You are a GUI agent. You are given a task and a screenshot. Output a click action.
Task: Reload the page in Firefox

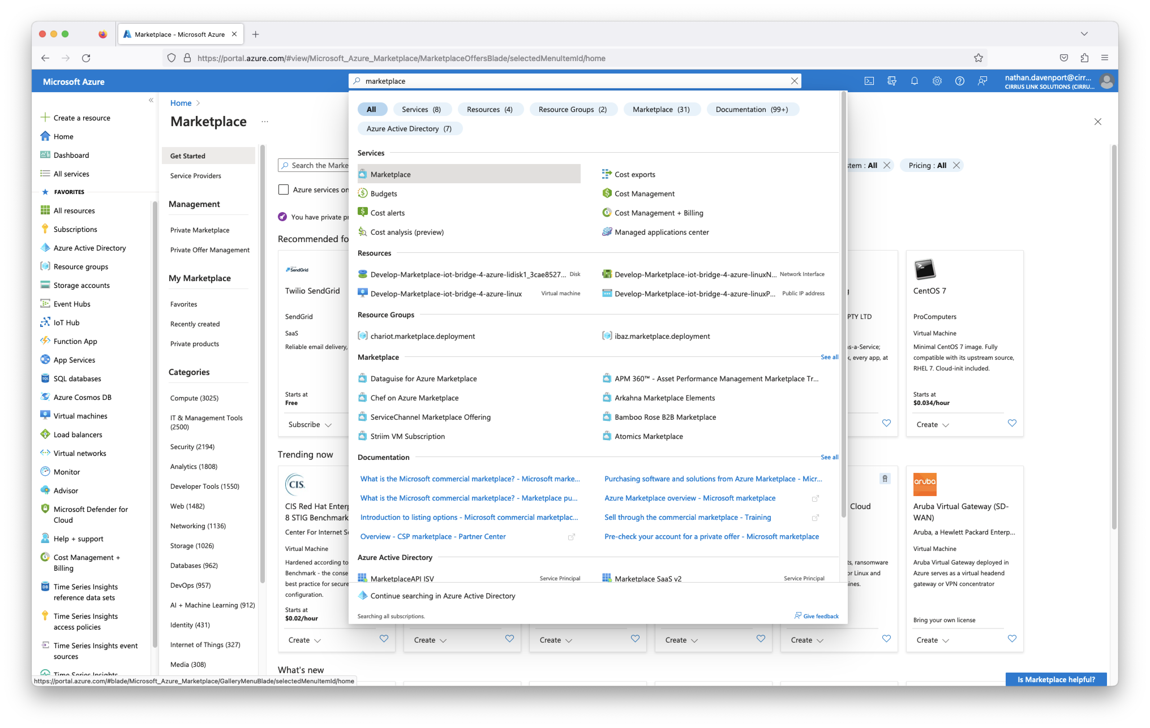[x=86, y=58]
